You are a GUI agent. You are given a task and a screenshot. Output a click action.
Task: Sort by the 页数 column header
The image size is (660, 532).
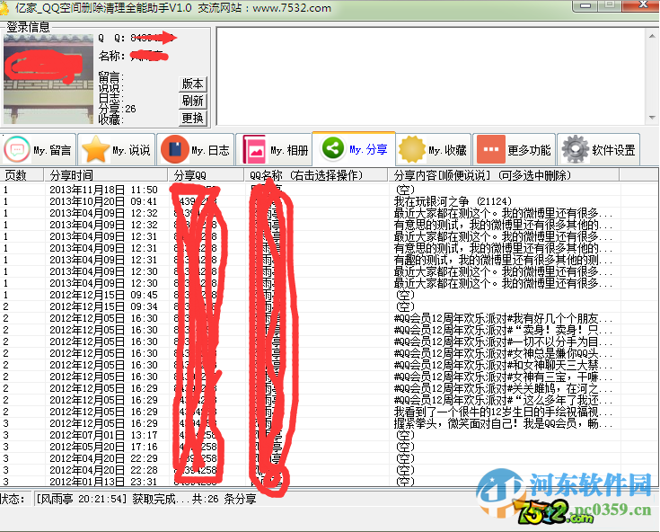[22, 175]
